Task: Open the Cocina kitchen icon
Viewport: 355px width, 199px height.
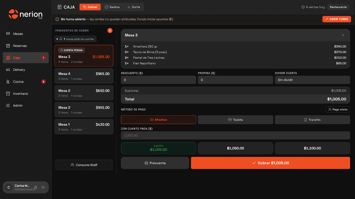Action: pyautogui.click(x=8, y=82)
